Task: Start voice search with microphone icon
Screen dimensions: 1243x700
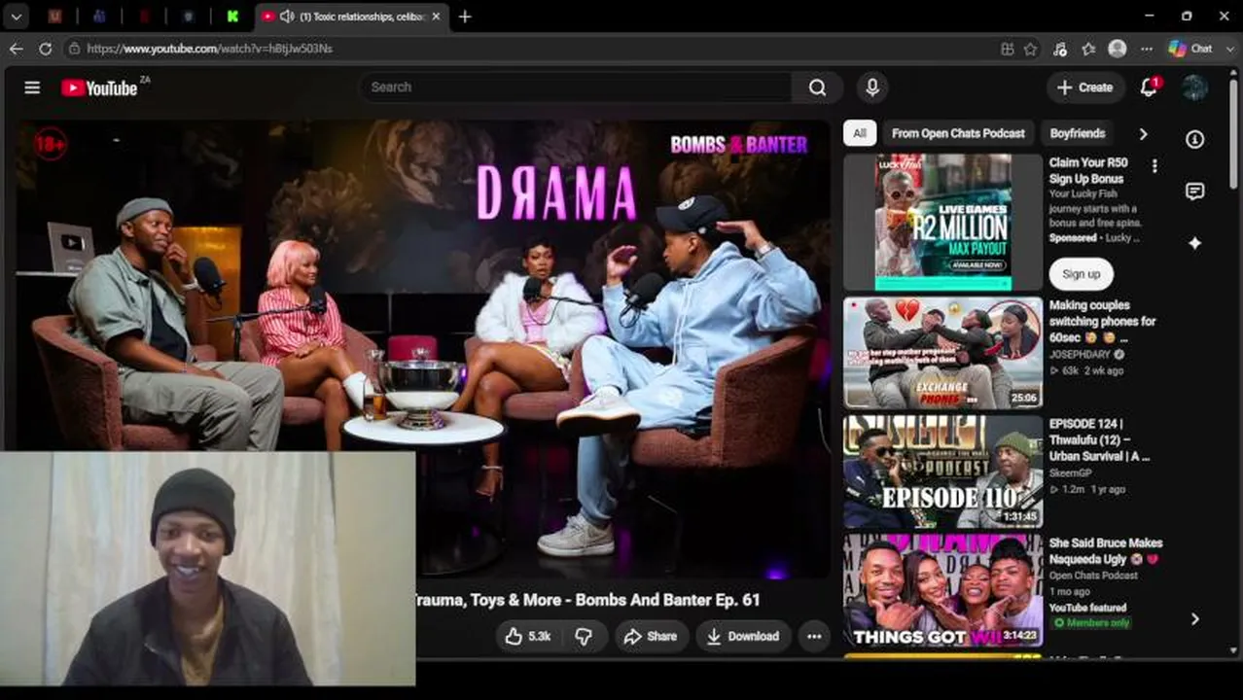Action: point(872,87)
